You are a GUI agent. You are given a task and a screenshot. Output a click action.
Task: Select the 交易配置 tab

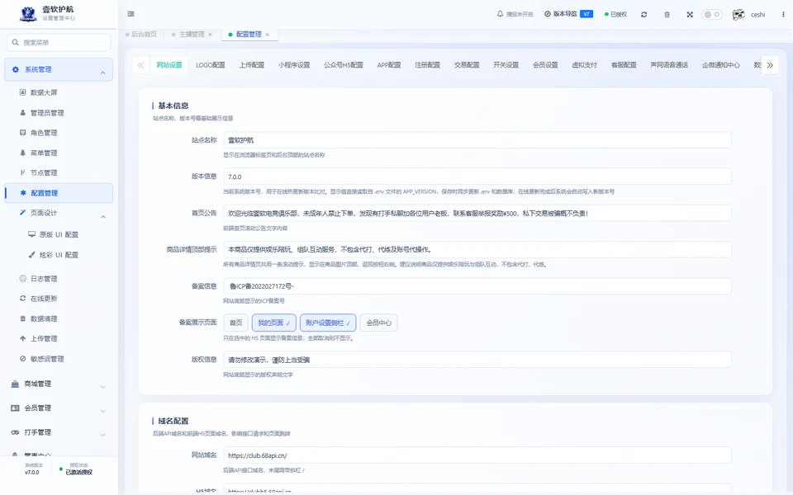click(467, 65)
